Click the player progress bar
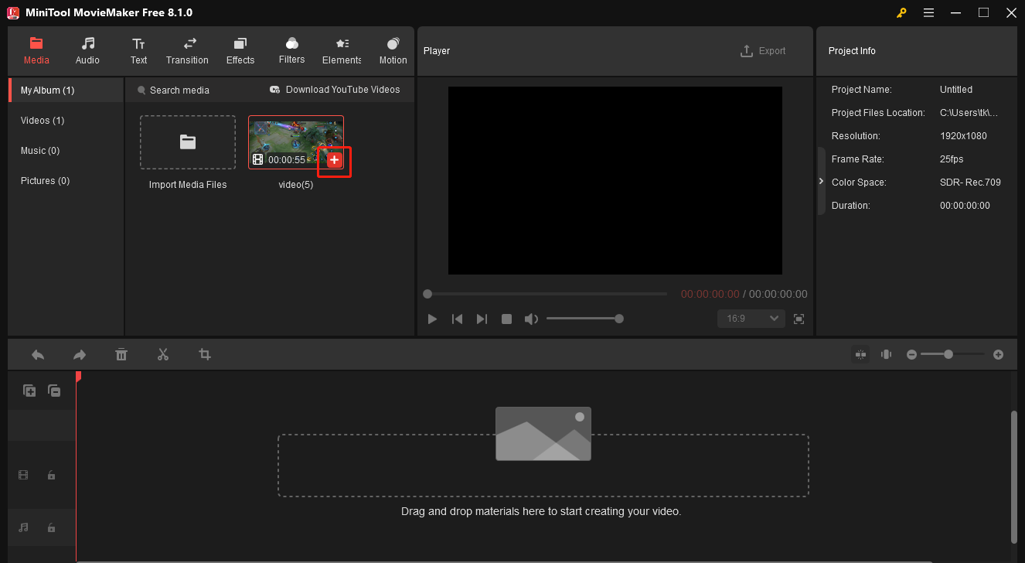This screenshot has height=563, width=1025. point(546,294)
